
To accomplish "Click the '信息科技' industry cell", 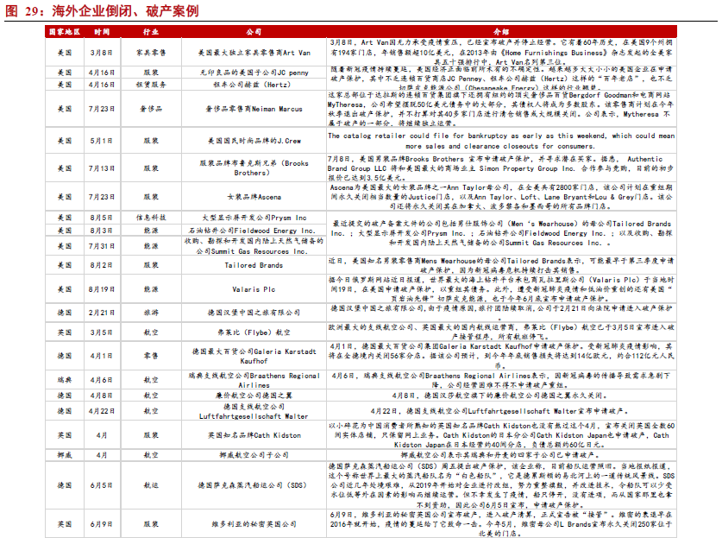I will [151, 218].
